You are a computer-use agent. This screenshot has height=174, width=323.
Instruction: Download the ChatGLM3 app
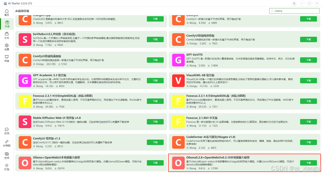pos(155,19)
